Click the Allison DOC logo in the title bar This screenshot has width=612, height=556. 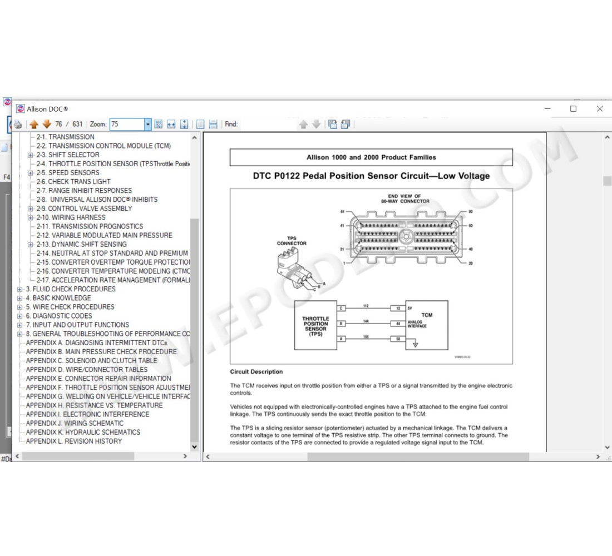point(21,109)
